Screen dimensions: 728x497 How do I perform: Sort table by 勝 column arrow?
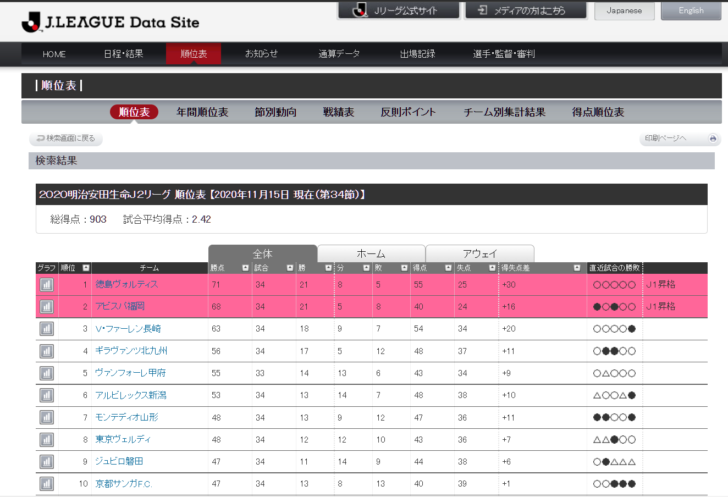[x=328, y=268]
